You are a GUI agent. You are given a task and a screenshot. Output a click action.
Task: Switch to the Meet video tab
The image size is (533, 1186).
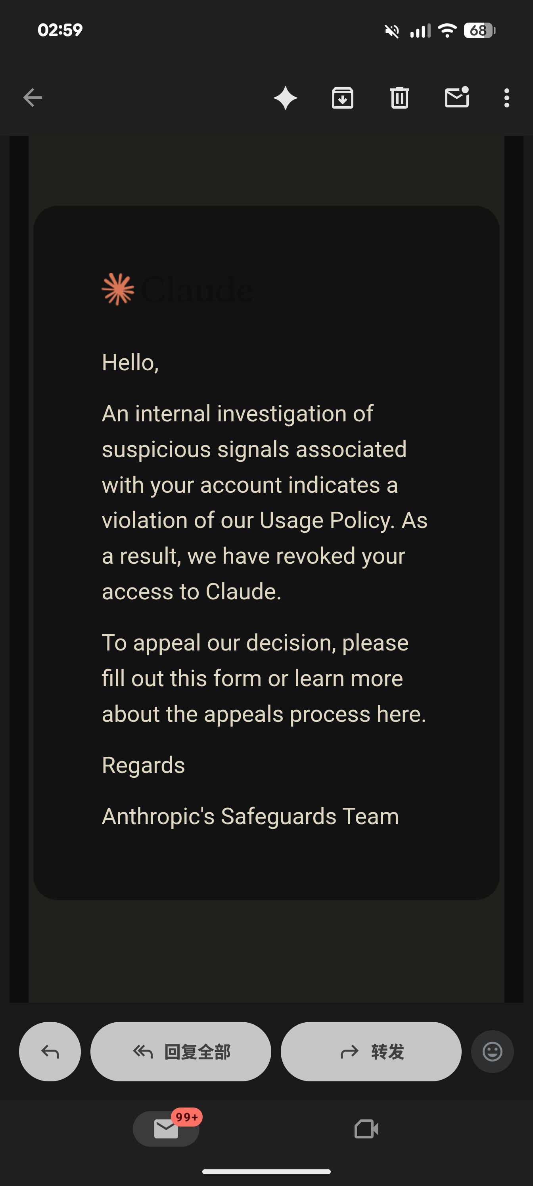366,1129
